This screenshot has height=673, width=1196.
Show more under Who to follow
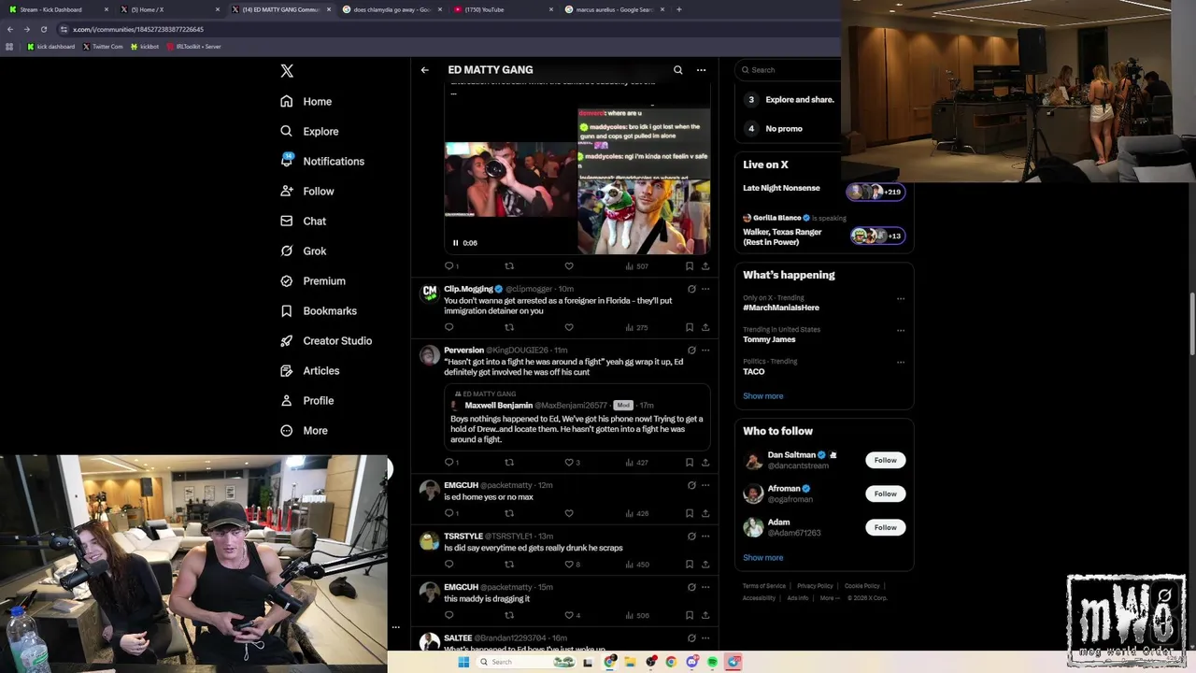tap(763, 558)
